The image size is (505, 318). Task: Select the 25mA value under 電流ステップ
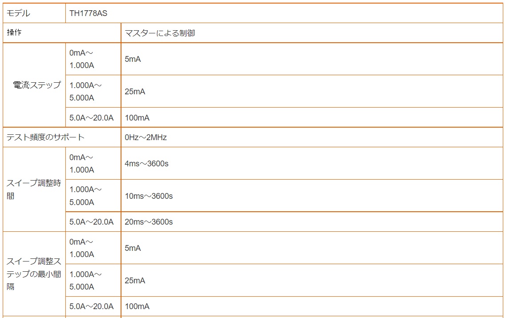pos(312,92)
